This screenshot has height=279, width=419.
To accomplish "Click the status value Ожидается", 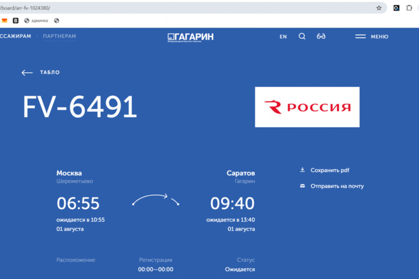I will (240, 269).
